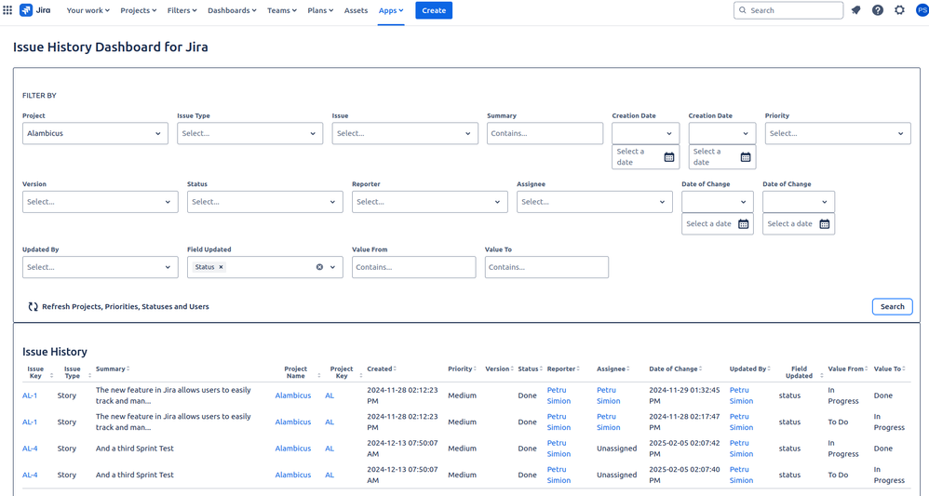929x496 pixels.
Task: Open the Status filter dropdown
Action: [265, 202]
